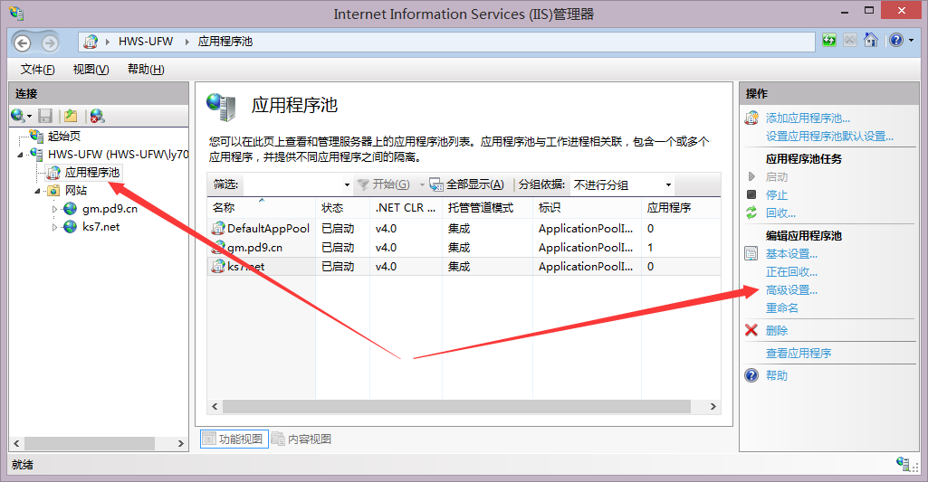Click the folder-up icon in Connections toolbar
Image resolution: width=928 pixels, height=482 pixels.
(x=71, y=116)
